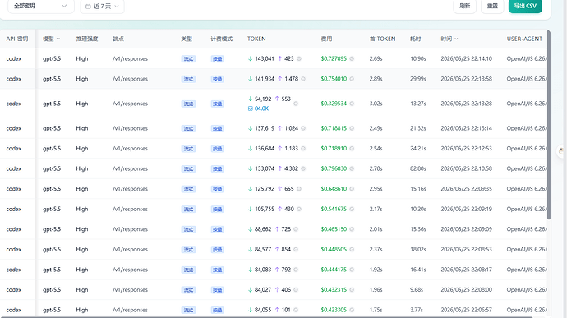Expand the 近7天 date range dropdown
This screenshot has height=318, width=567.
[103, 6]
